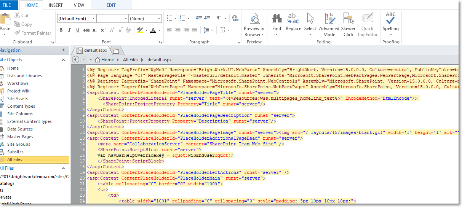Screen dimensions: 462x207
Task: Click code line 21 with table cellspacing
Action: (160, 184)
